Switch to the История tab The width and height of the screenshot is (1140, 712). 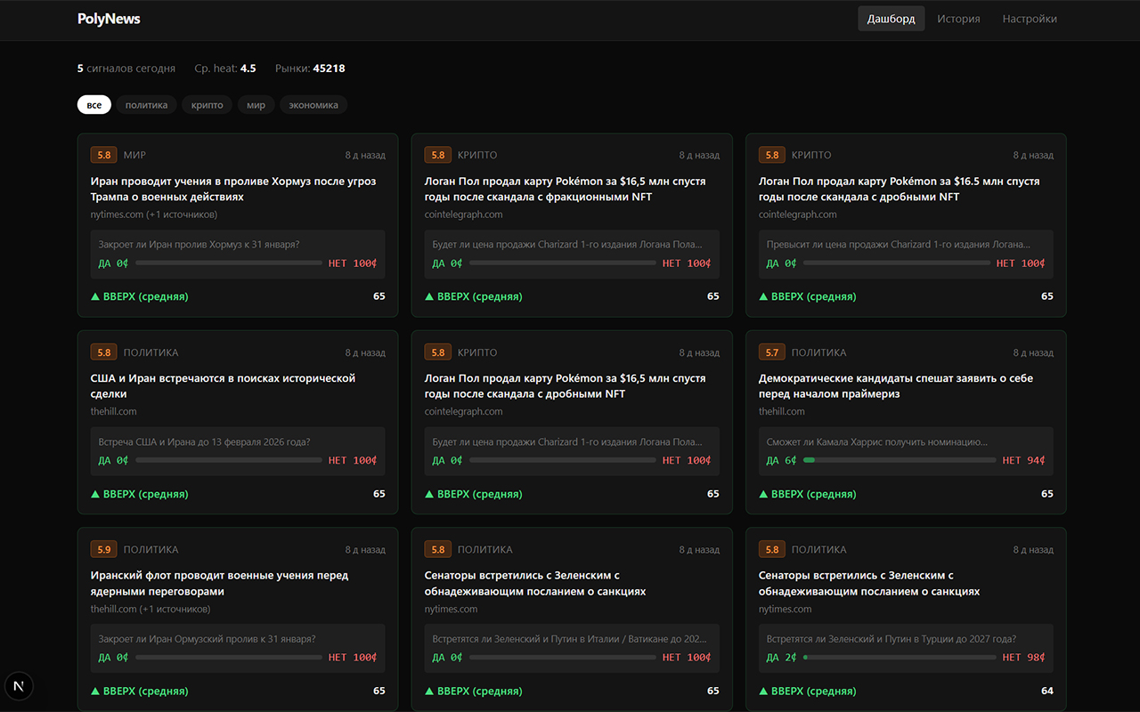pos(958,19)
